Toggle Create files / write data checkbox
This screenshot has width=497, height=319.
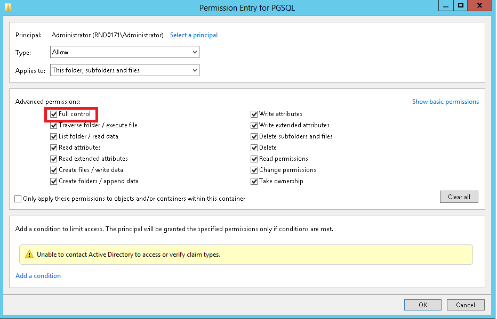pos(54,170)
